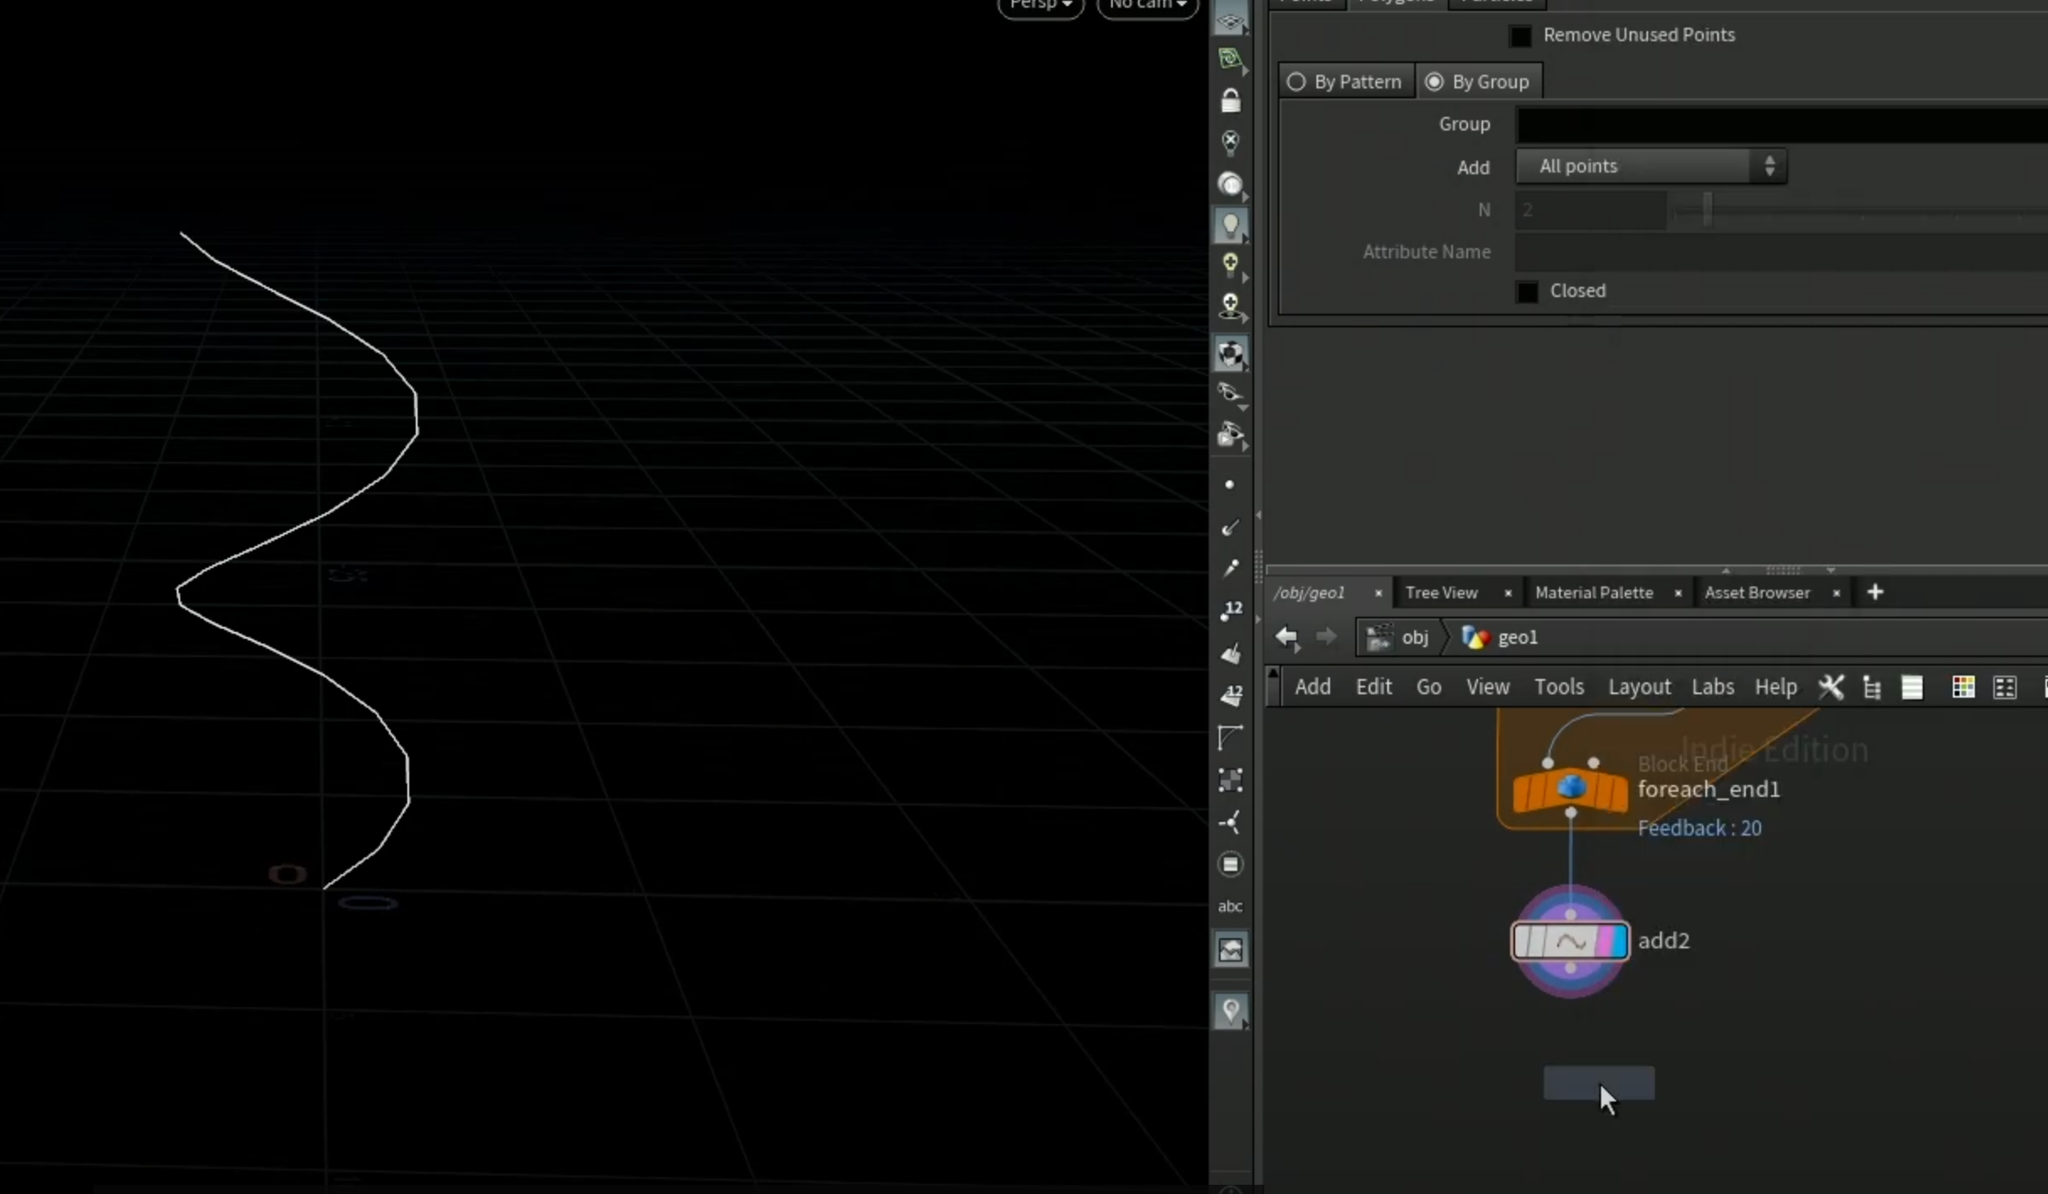Click the abc text display icon
Screen dimensions: 2048x1194
coord(1230,906)
